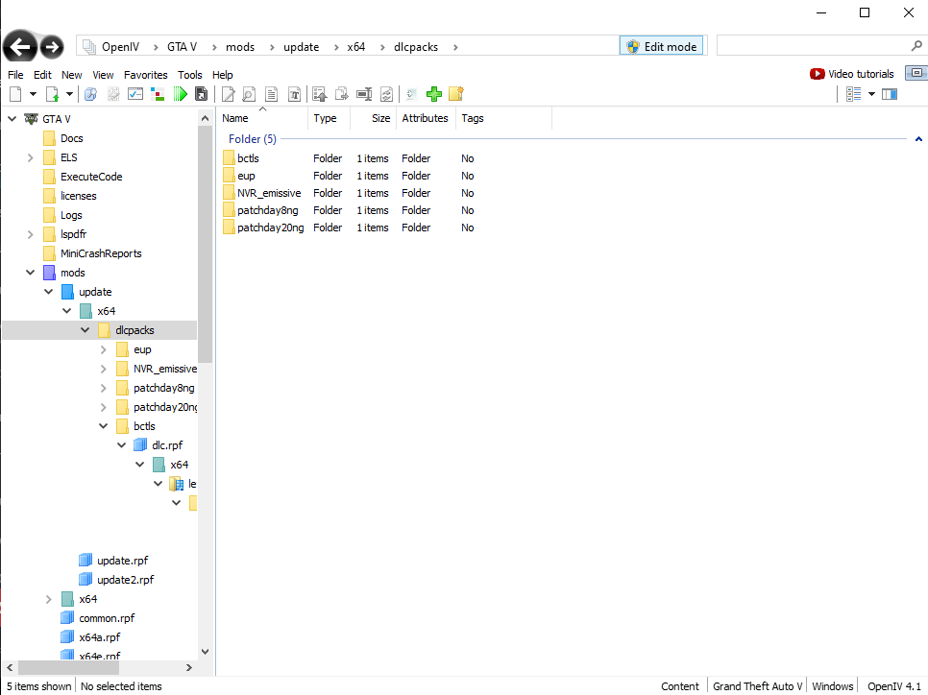This screenshot has width=928, height=695.
Task: Collapse the mods folder in tree
Action: coord(30,273)
